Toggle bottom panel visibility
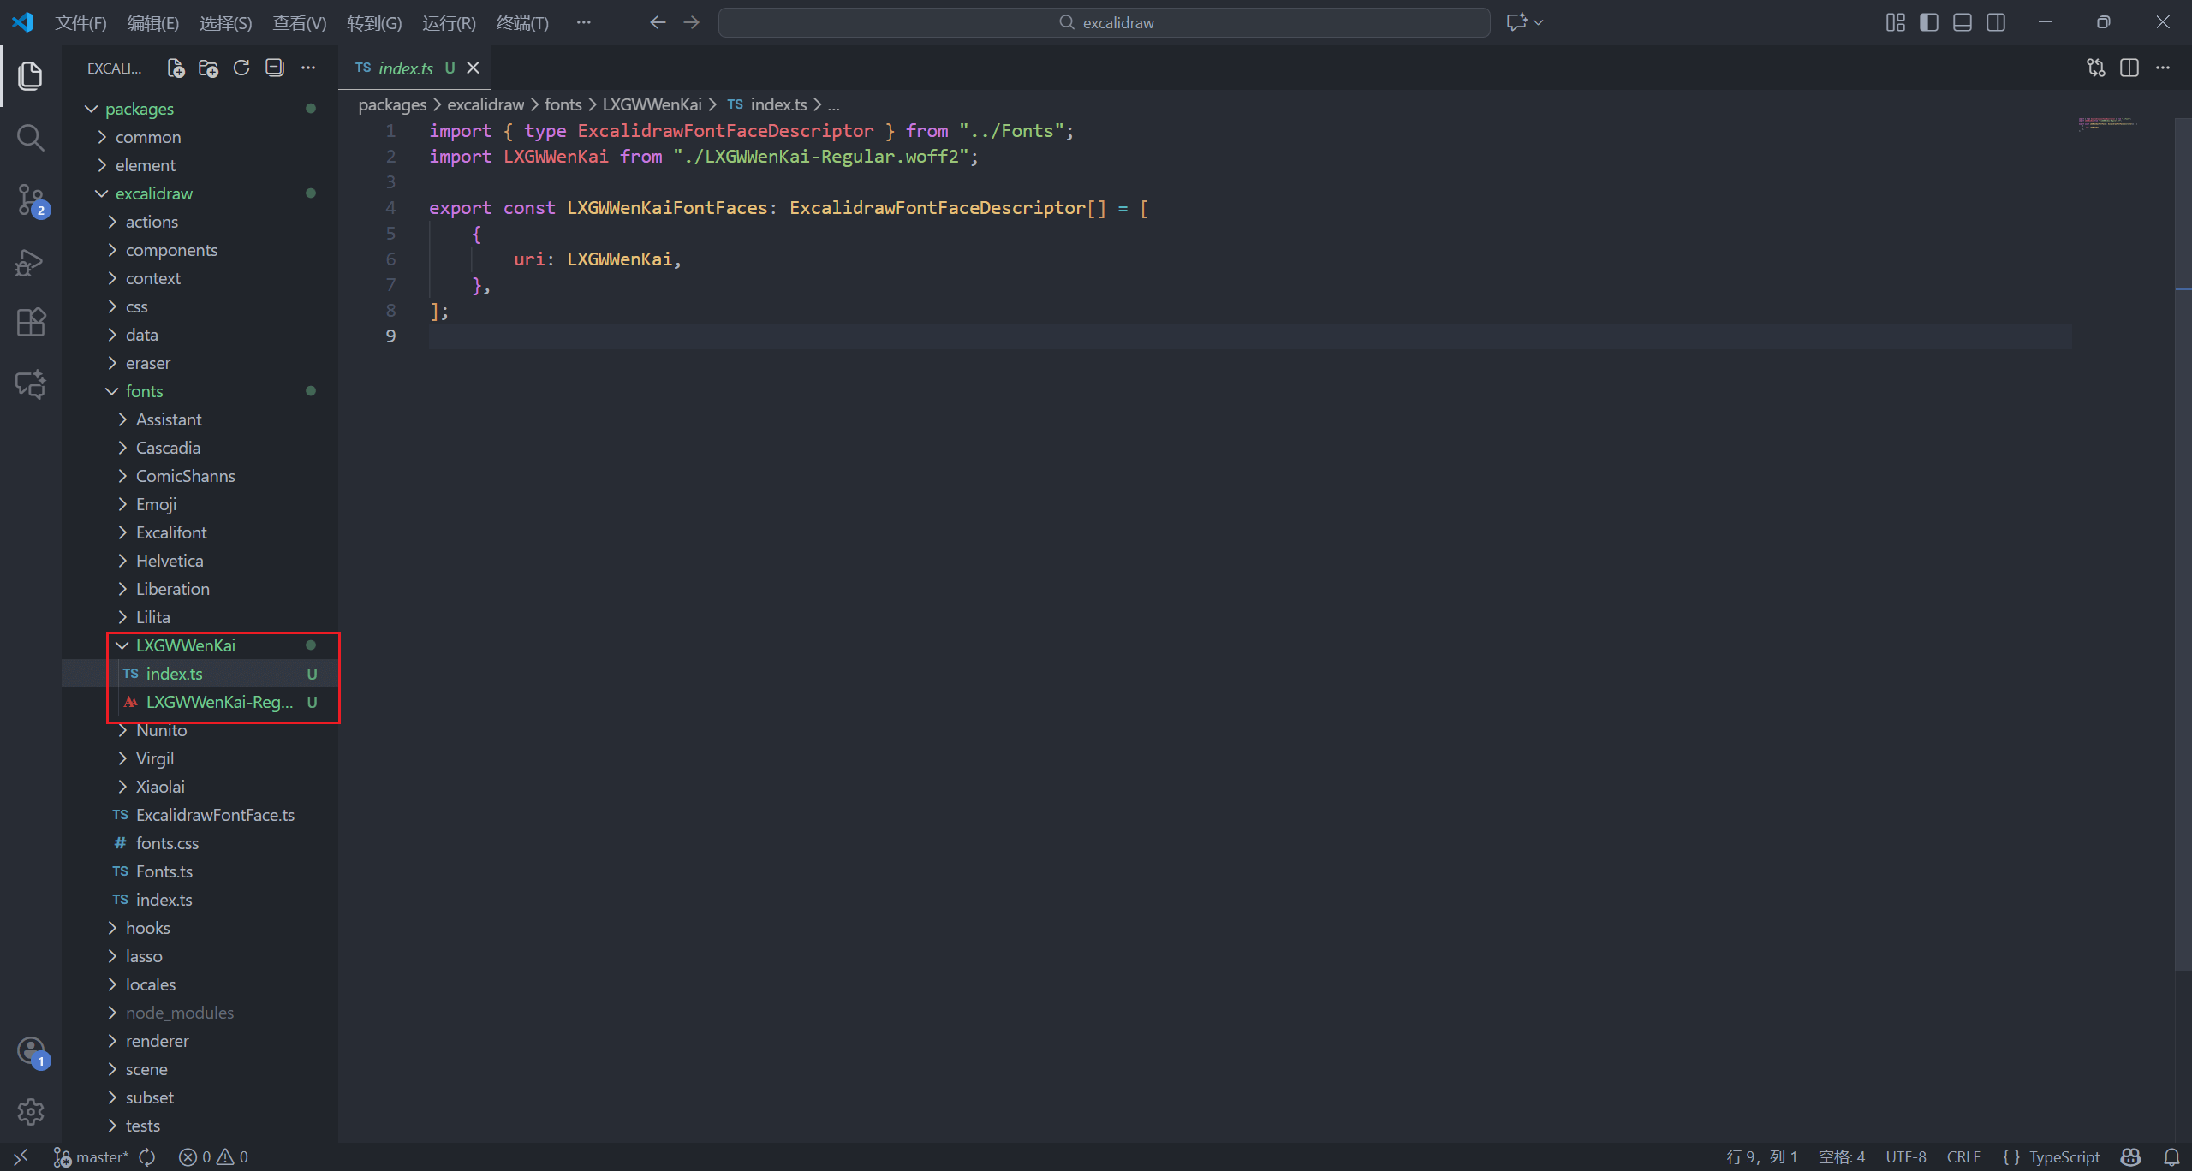Screen dimensions: 2192x1171 (1963, 22)
